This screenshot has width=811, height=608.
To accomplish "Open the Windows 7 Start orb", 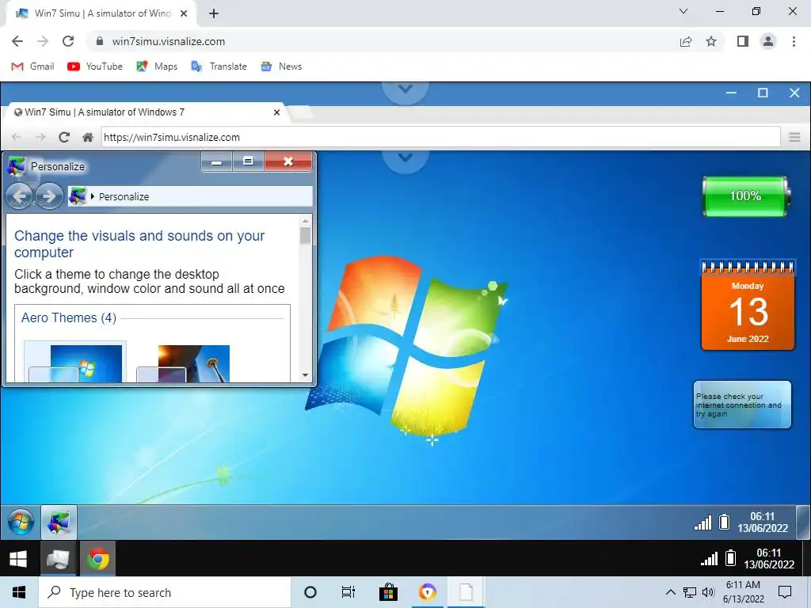I will (21, 522).
